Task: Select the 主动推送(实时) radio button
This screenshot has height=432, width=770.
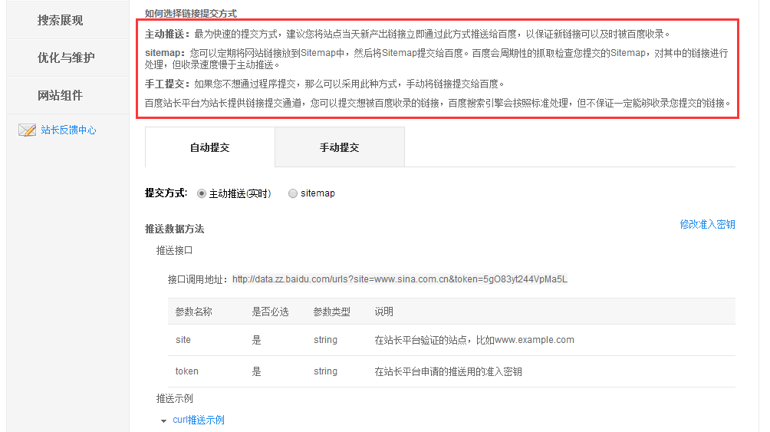Action: [202, 194]
